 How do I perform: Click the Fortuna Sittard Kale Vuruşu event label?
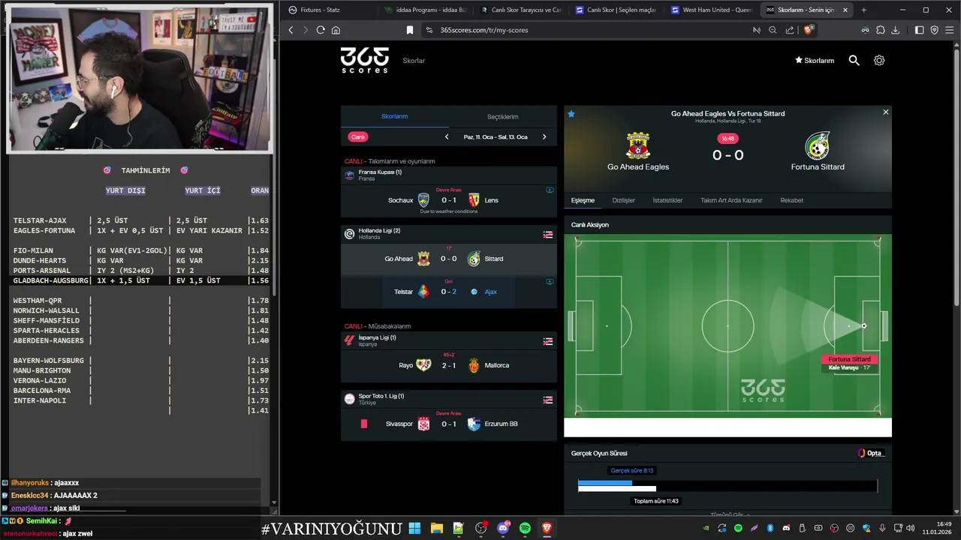[850, 364]
